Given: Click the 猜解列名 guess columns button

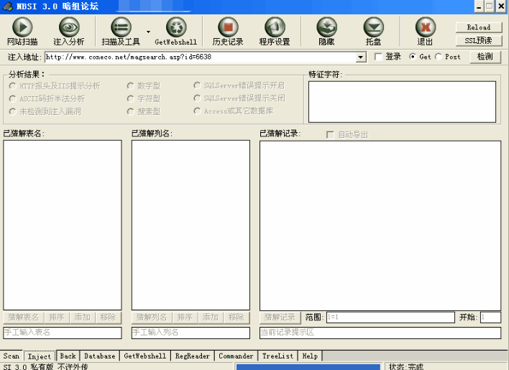Looking at the screenshot, I should (152, 317).
